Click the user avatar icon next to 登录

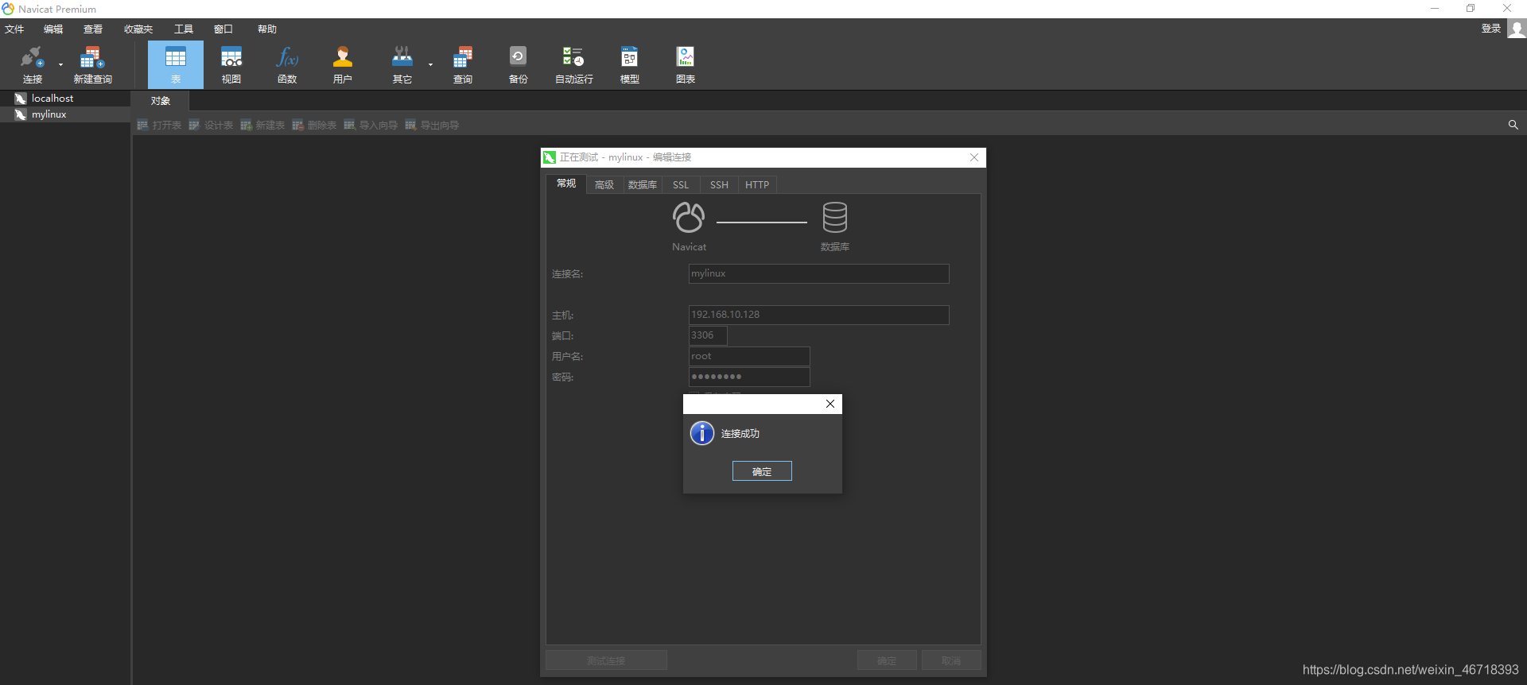pyautogui.click(x=1517, y=29)
